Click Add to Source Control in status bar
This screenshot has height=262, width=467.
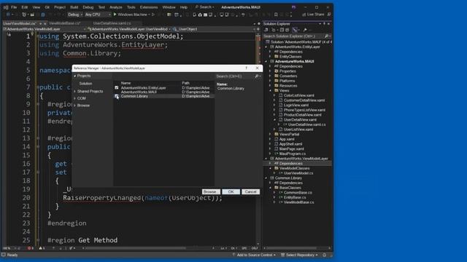255,255
